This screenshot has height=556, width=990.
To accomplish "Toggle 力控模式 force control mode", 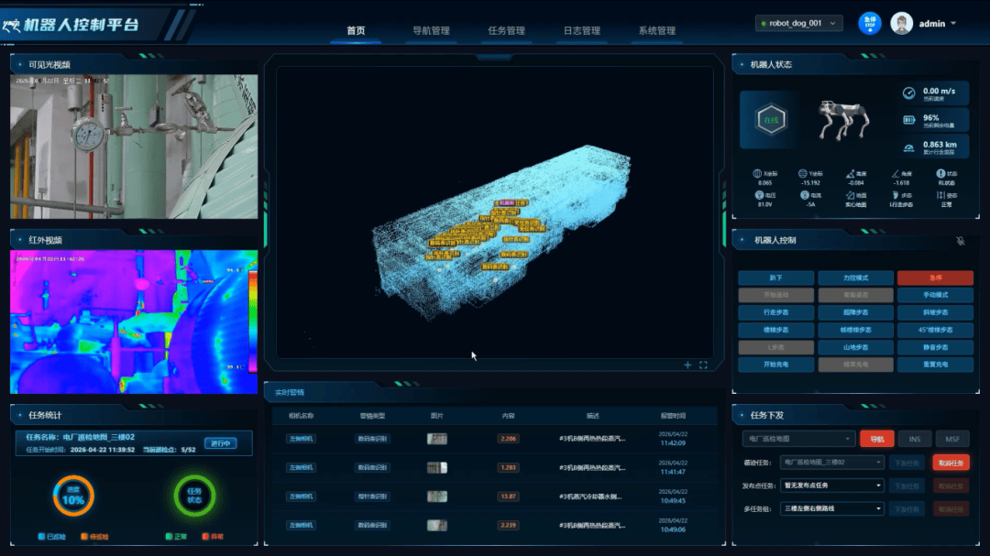I will (x=855, y=278).
